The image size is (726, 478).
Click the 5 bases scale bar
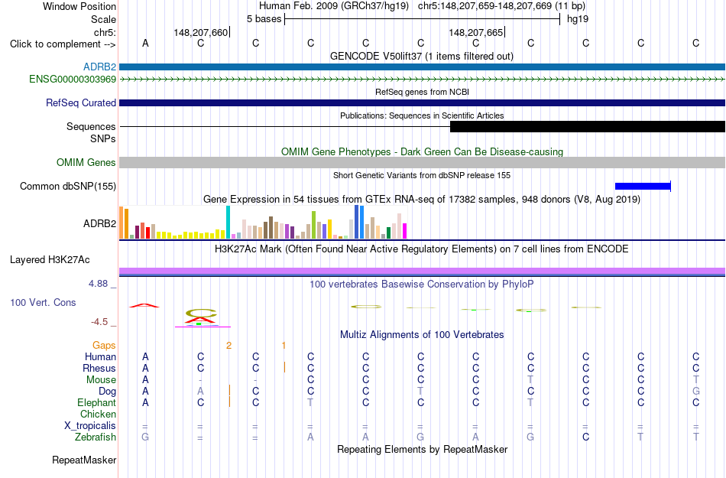[x=422, y=19]
